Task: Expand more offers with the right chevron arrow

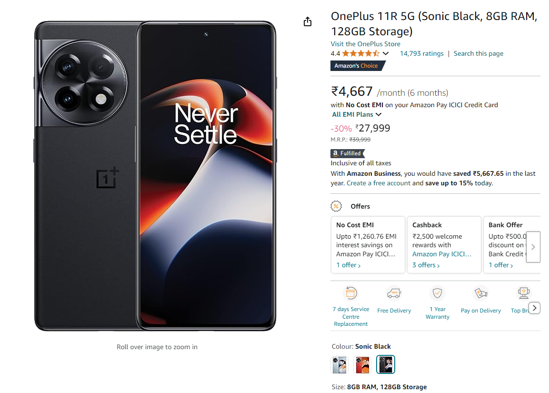Action: (533, 247)
